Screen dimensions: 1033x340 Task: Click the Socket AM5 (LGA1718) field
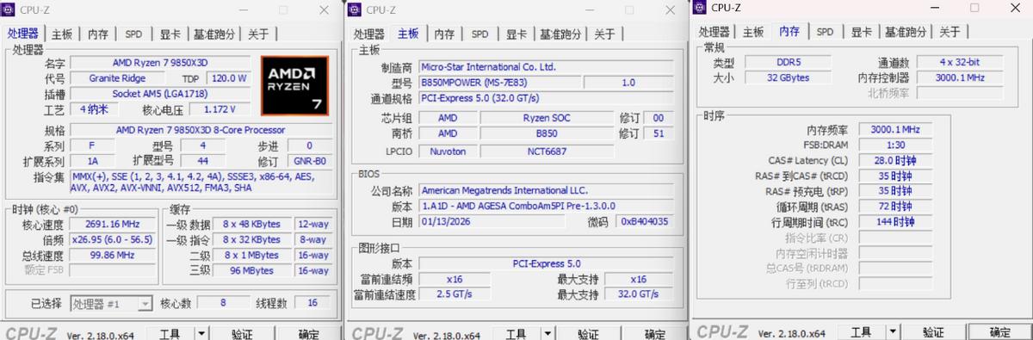161,94
